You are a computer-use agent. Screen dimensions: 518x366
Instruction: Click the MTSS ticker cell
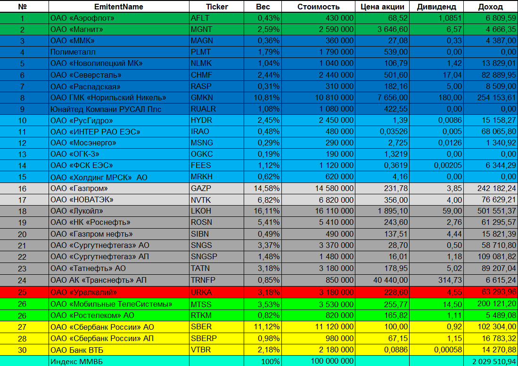(217, 304)
